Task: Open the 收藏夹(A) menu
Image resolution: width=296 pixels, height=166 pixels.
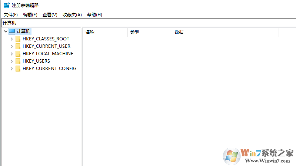Action: coord(72,15)
